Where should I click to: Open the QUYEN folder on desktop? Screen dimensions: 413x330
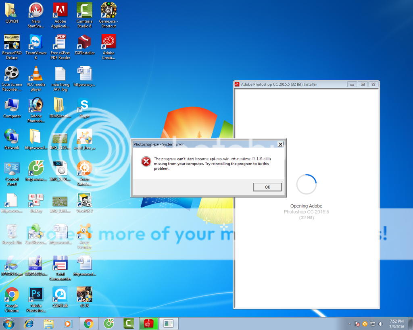12,13
